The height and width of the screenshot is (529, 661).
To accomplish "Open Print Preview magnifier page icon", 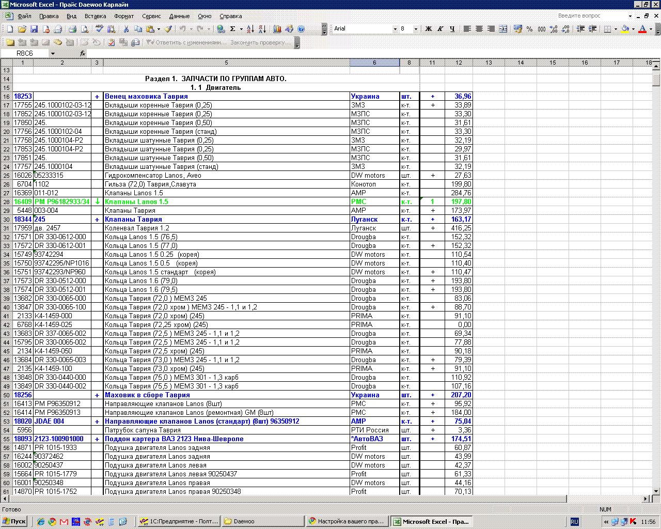I will tap(85, 29).
